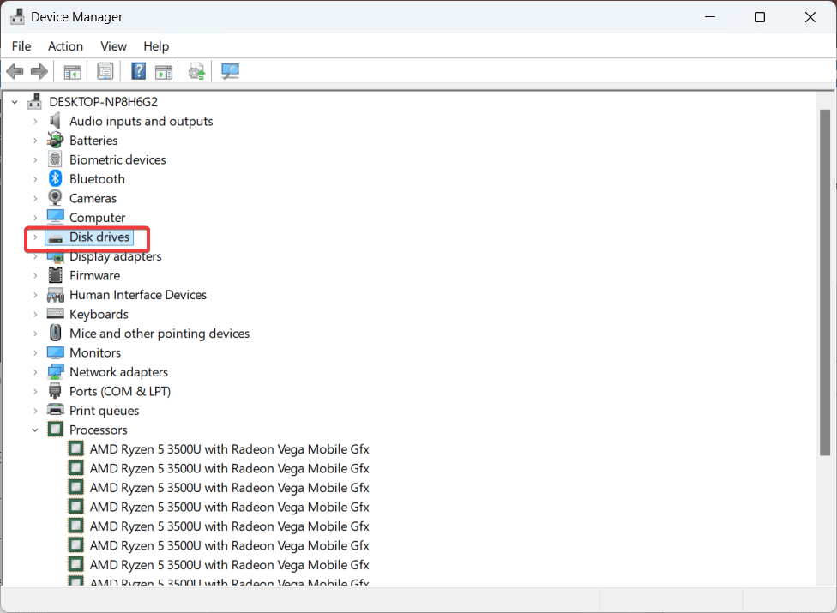Viewport: 837px width, 613px height.
Task: Click the Audio inputs and outputs speaker icon
Action: (x=55, y=121)
